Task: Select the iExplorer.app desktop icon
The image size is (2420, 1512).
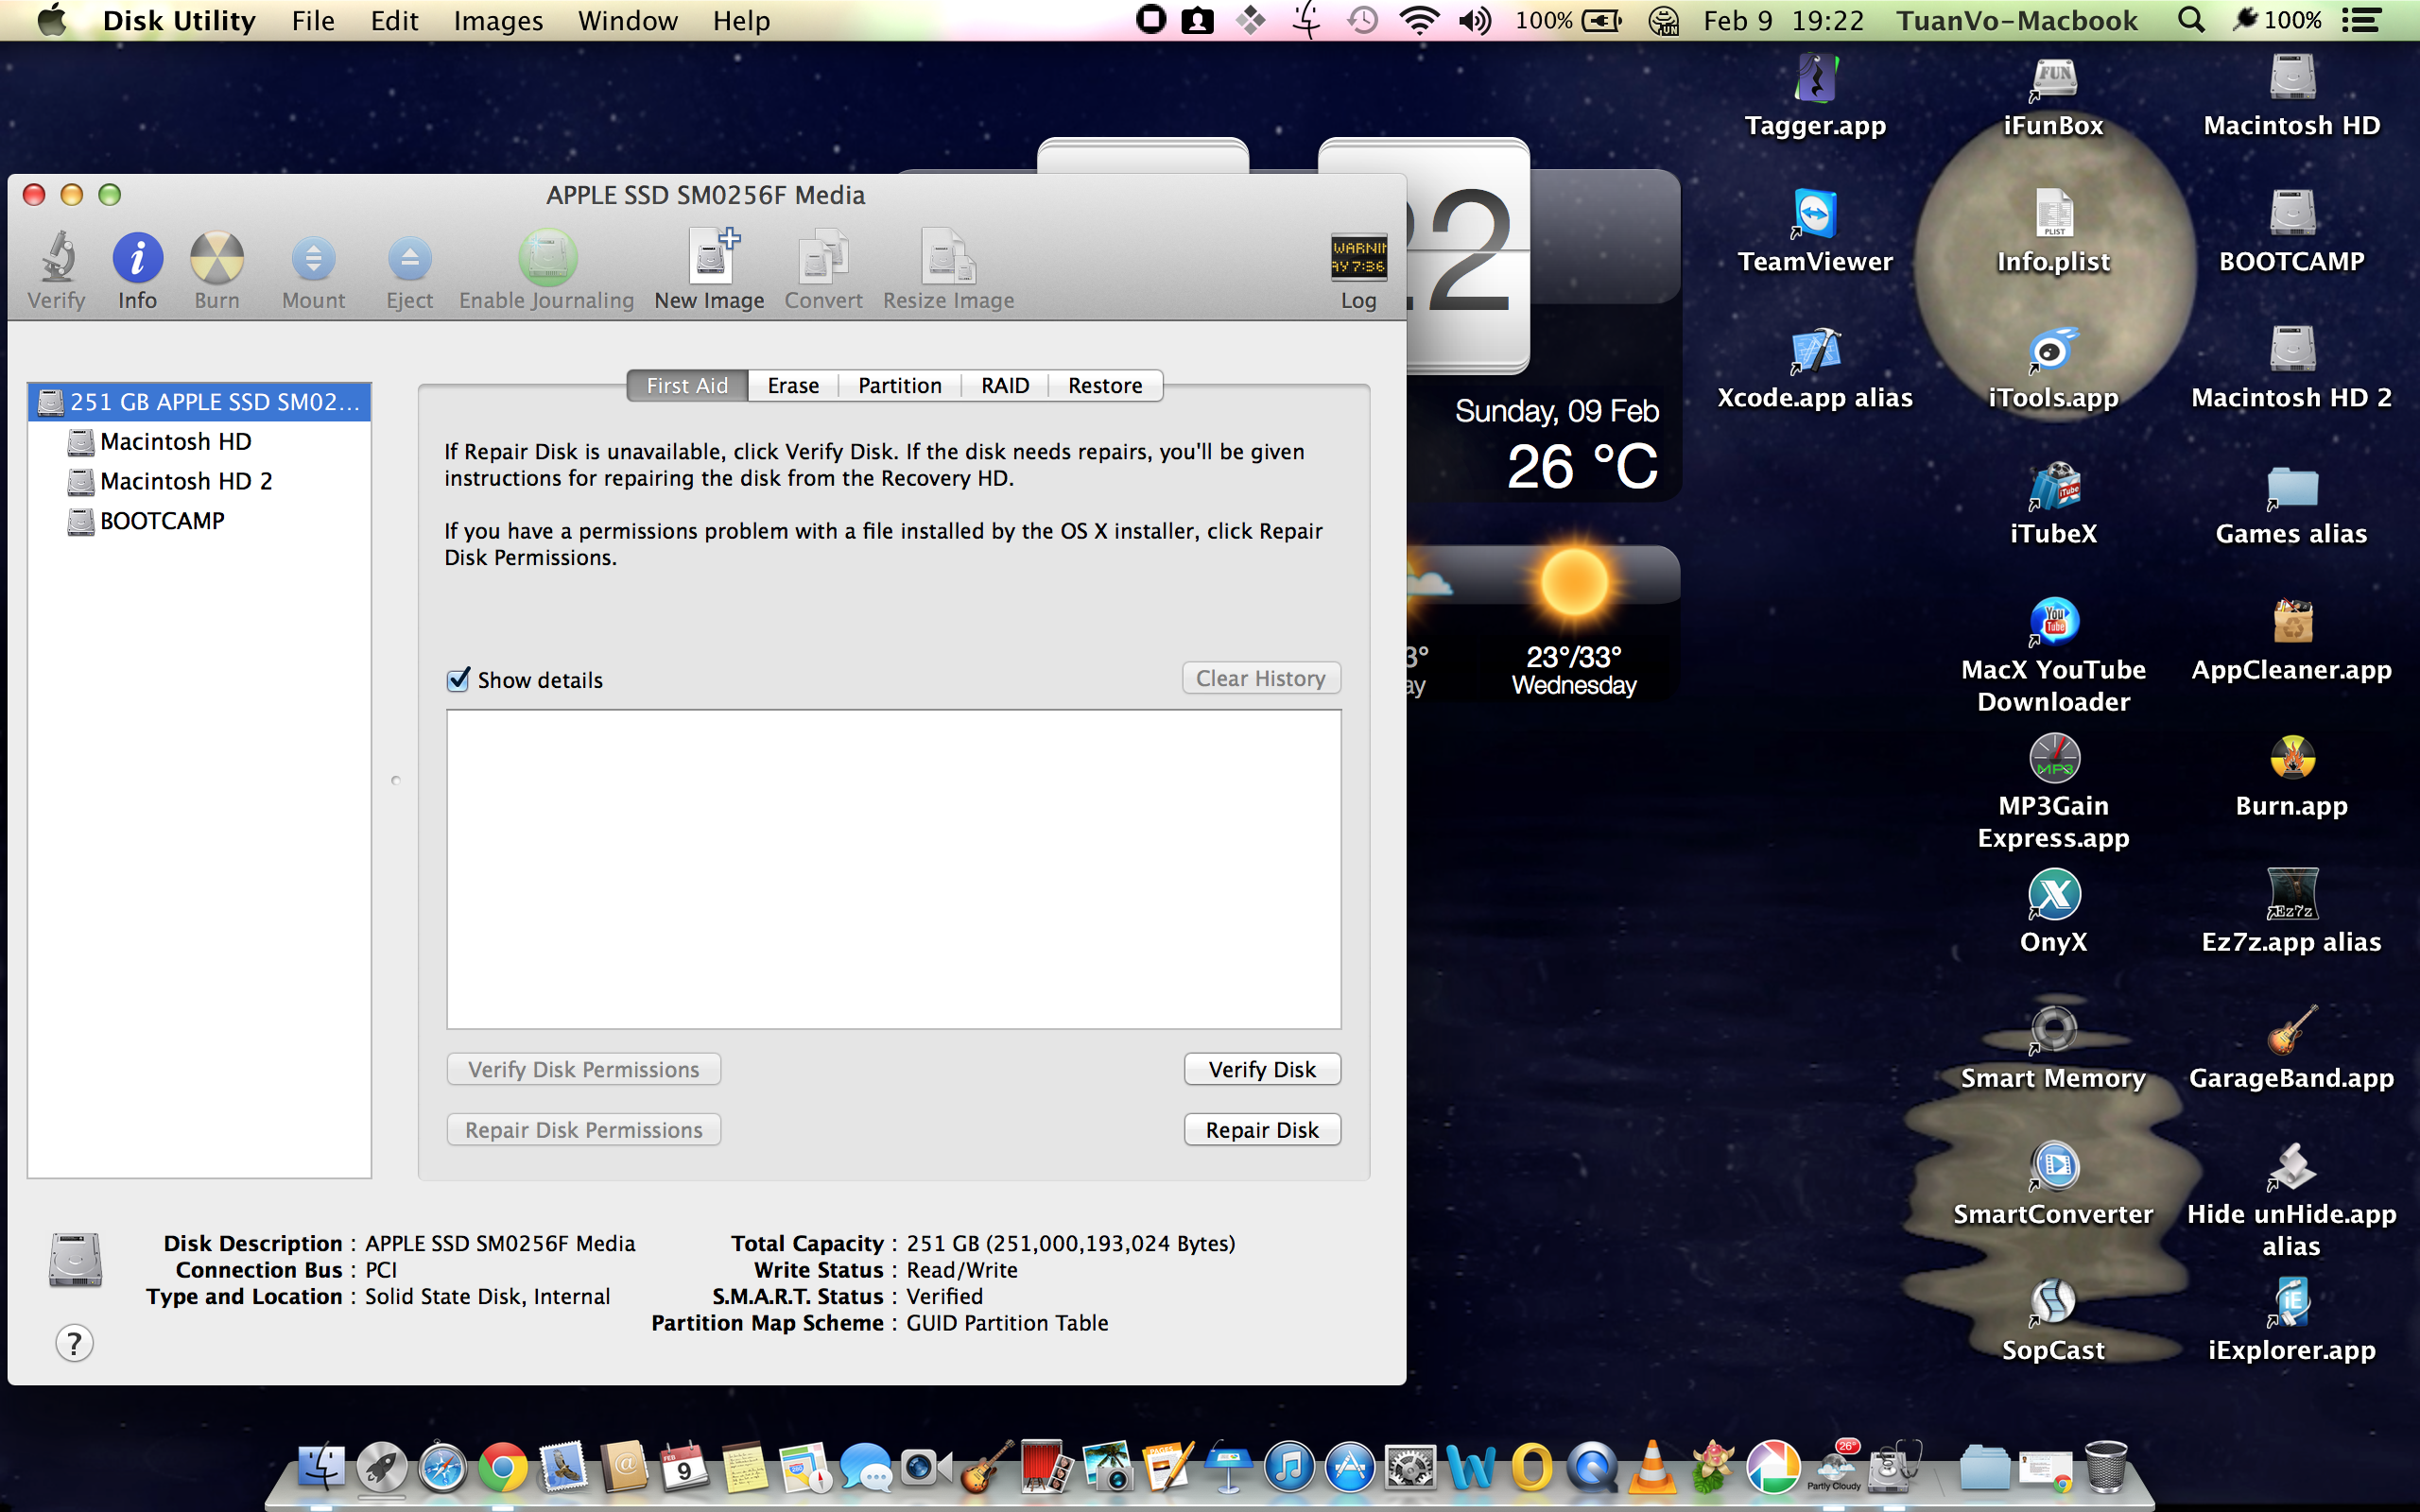Action: (x=2292, y=1302)
